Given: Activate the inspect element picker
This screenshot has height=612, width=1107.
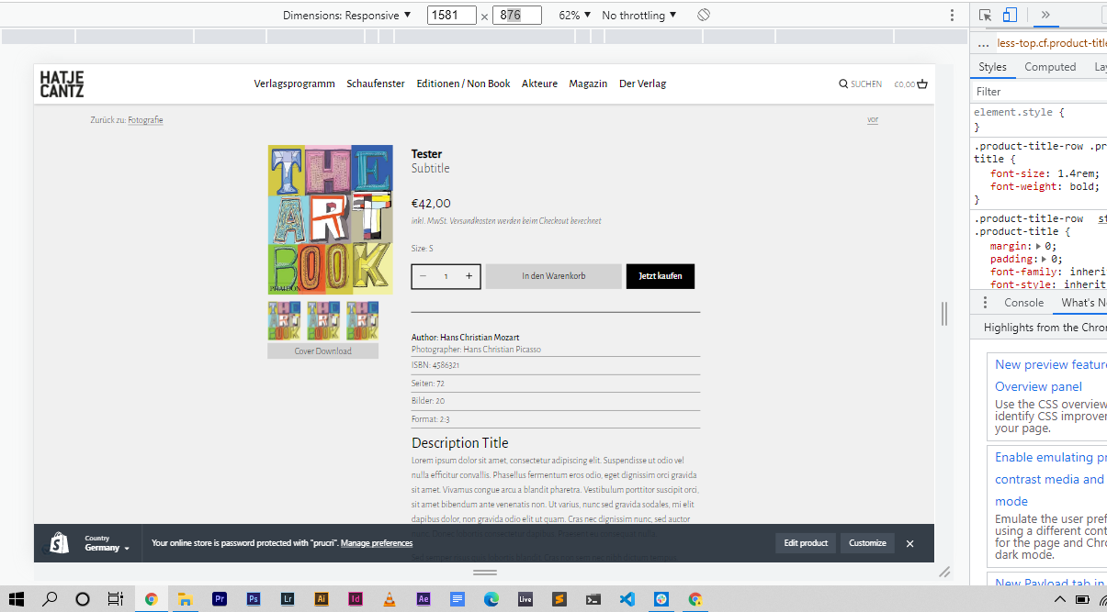Looking at the screenshot, I should (985, 15).
